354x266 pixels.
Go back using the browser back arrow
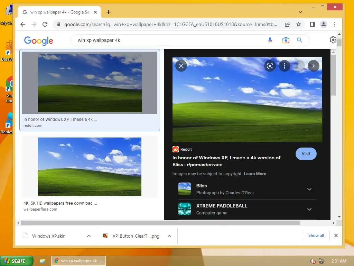[23, 24]
